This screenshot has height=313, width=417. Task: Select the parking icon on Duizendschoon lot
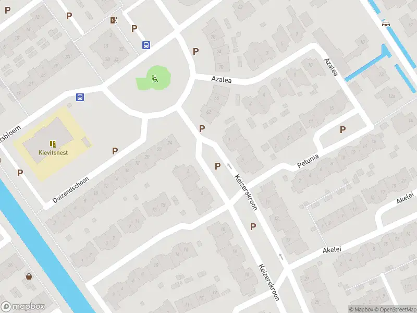coord(115,151)
